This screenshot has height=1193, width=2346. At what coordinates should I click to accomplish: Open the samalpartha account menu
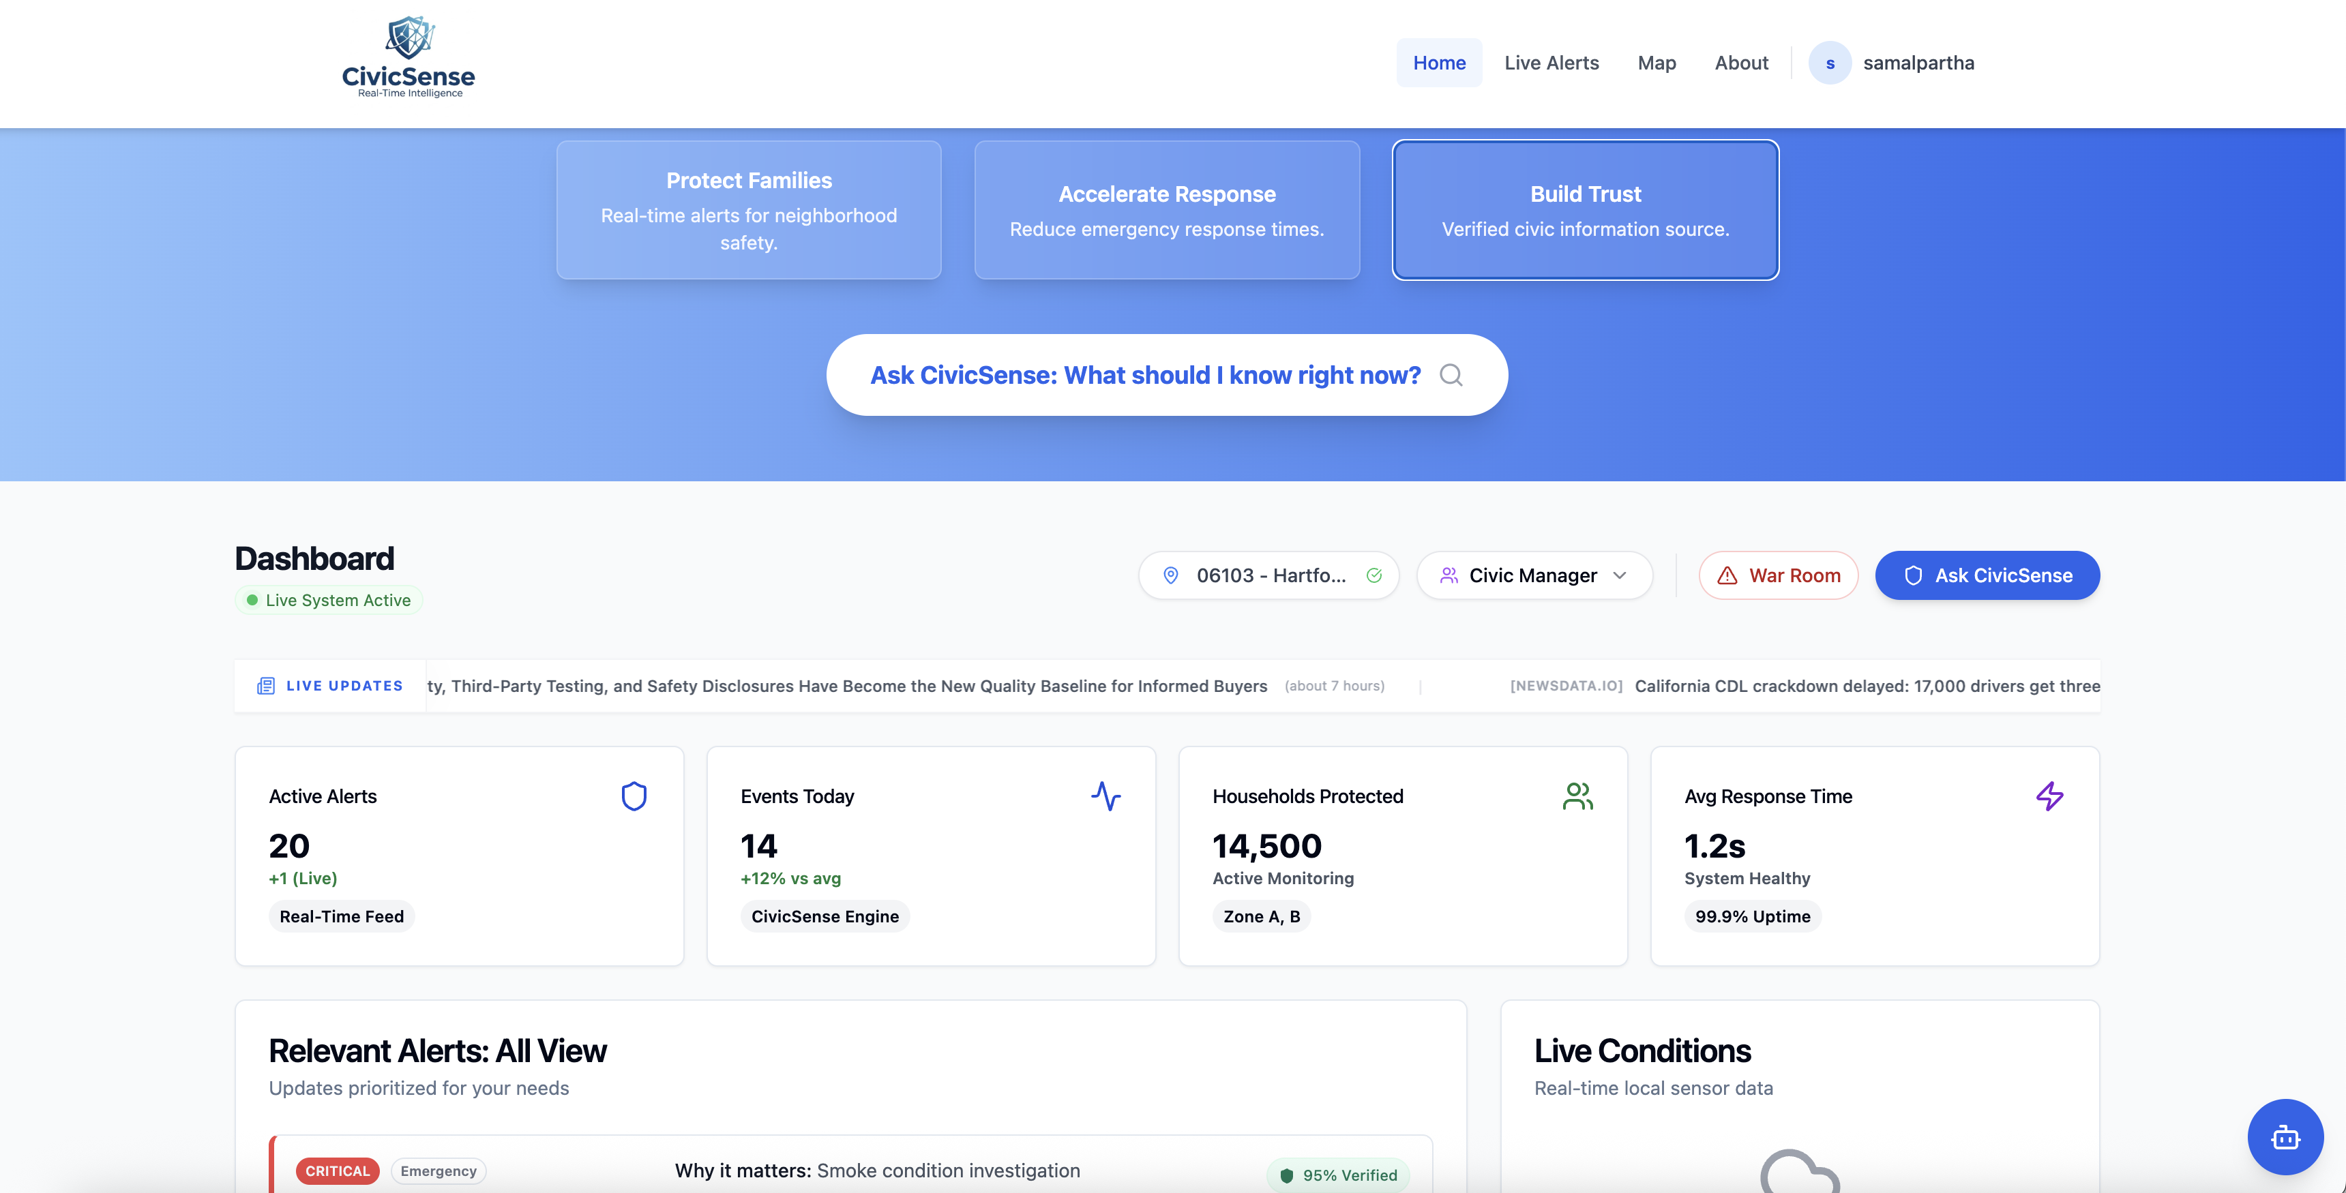(1918, 63)
